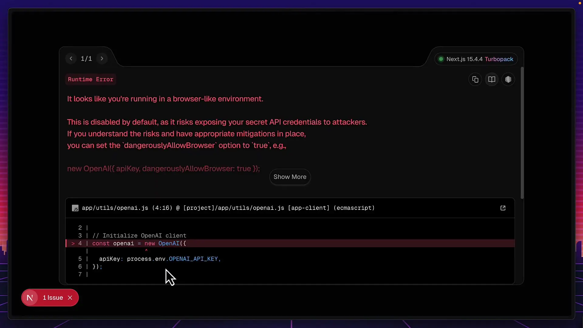Click the Turbopack word
This screenshot has height=328, width=583.
pos(499,59)
